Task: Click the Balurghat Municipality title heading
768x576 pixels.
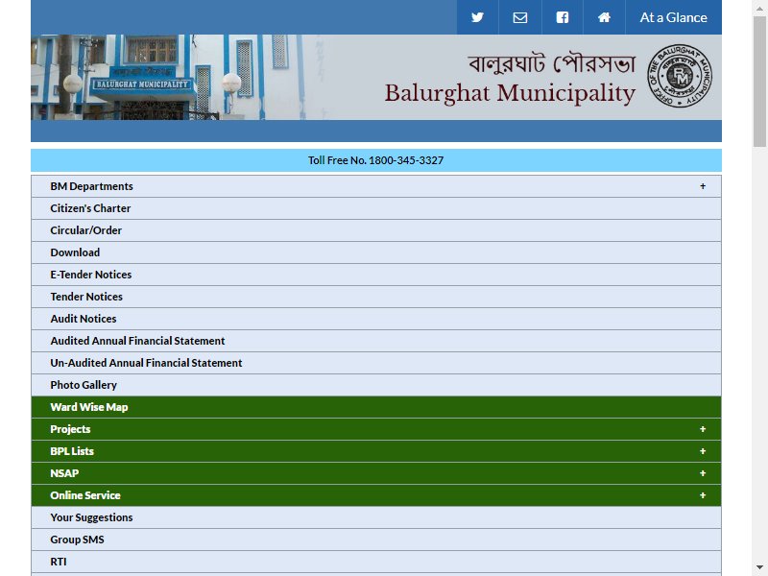Action: click(x=510, y=93)
